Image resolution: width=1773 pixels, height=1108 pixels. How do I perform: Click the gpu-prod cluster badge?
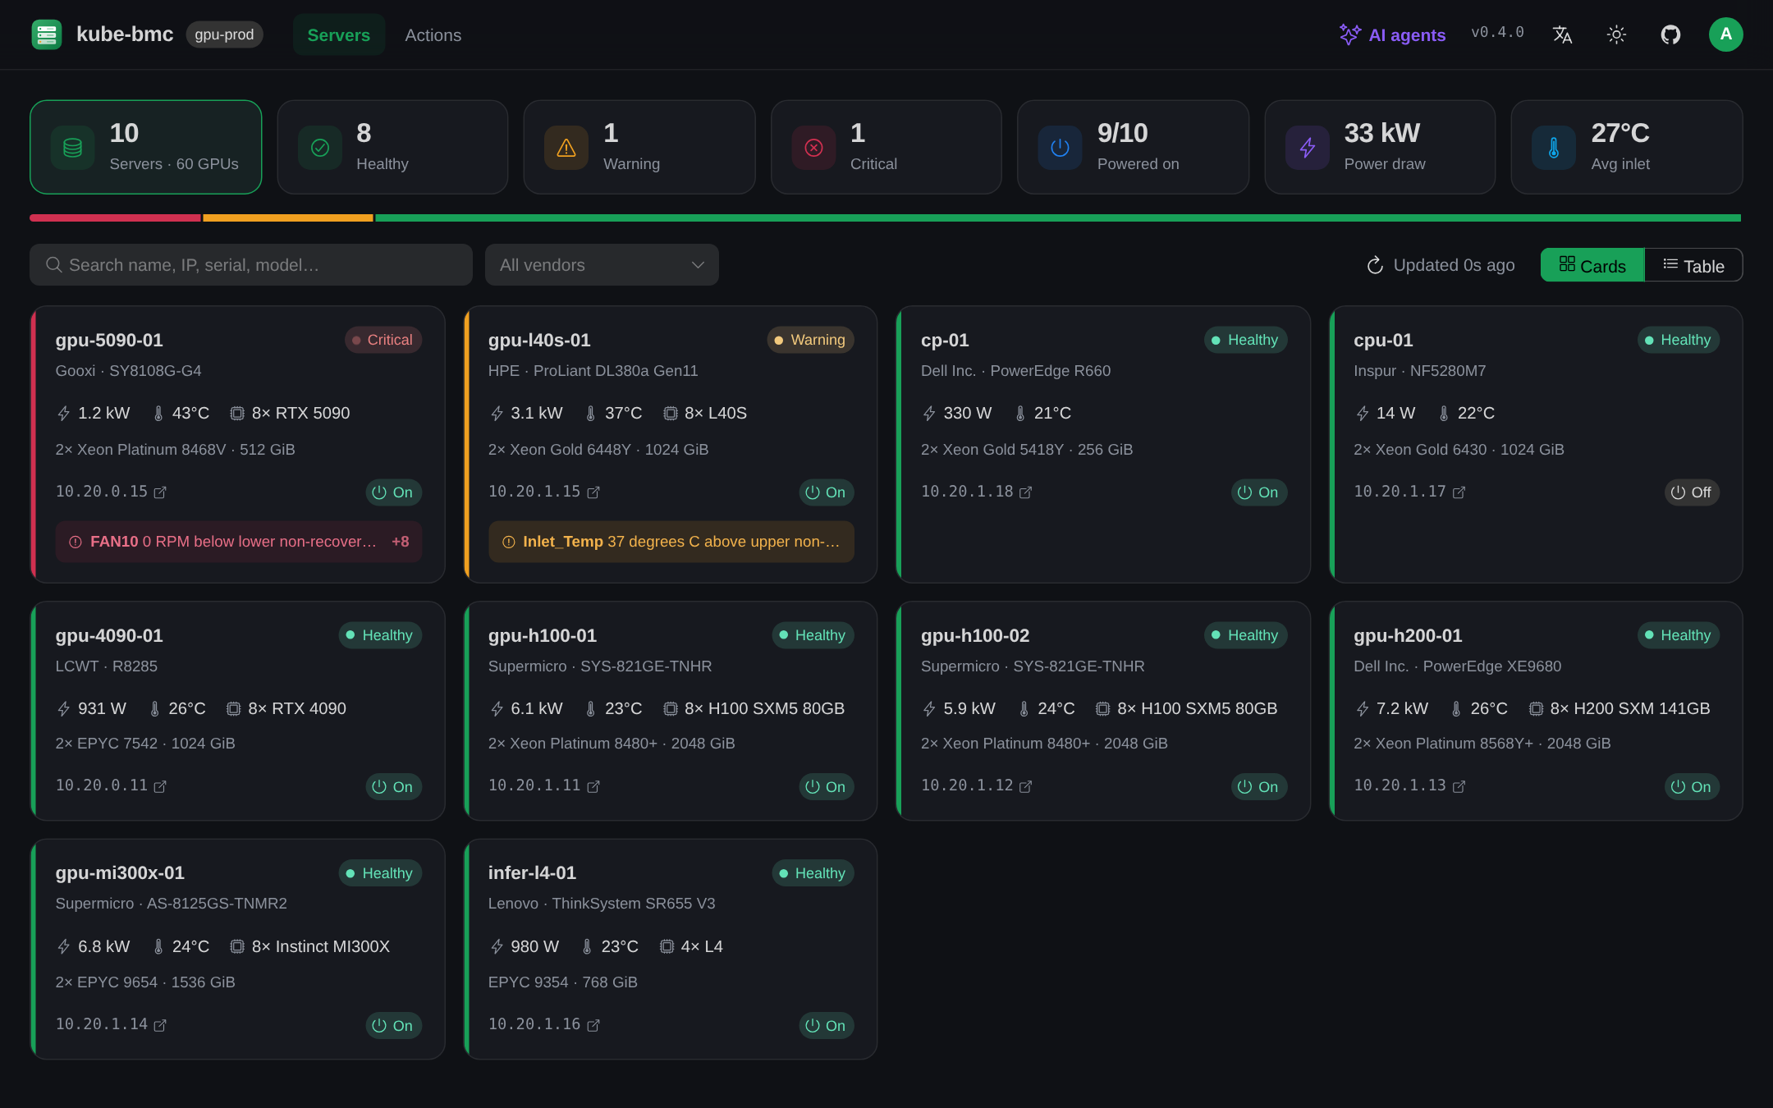[224, 34]
